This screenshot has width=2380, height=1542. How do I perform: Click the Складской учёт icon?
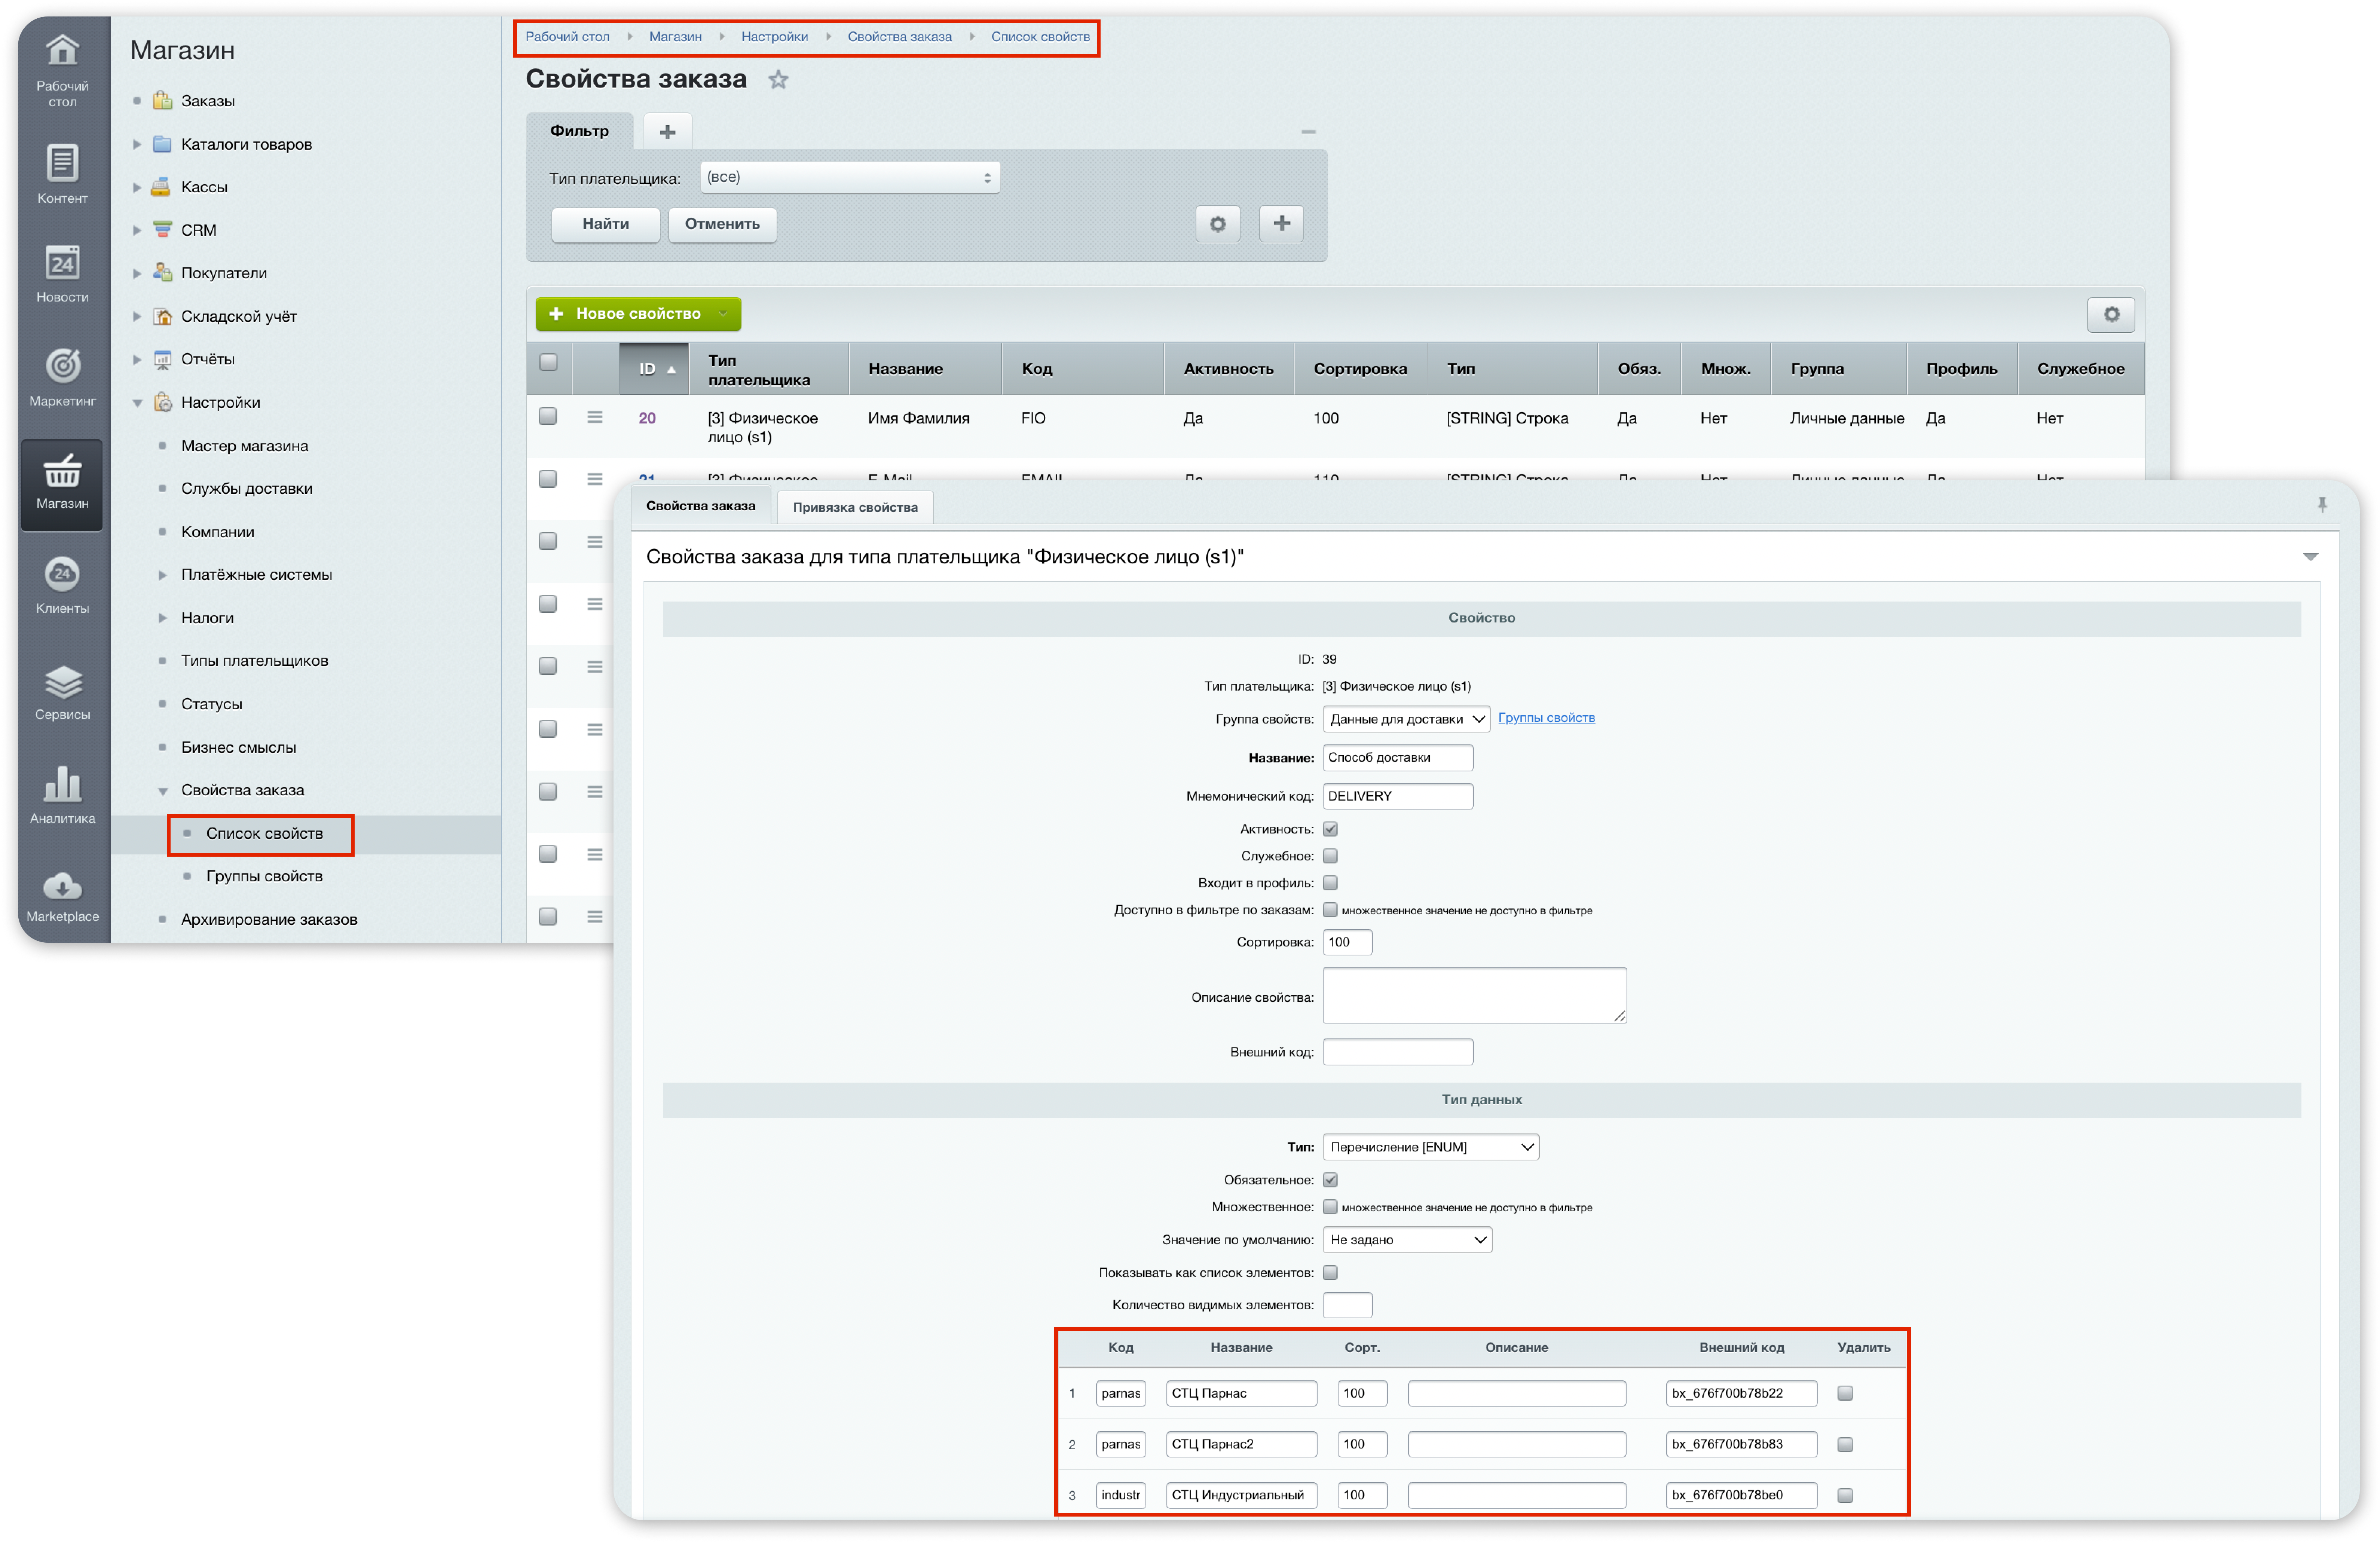click(162, 316)
